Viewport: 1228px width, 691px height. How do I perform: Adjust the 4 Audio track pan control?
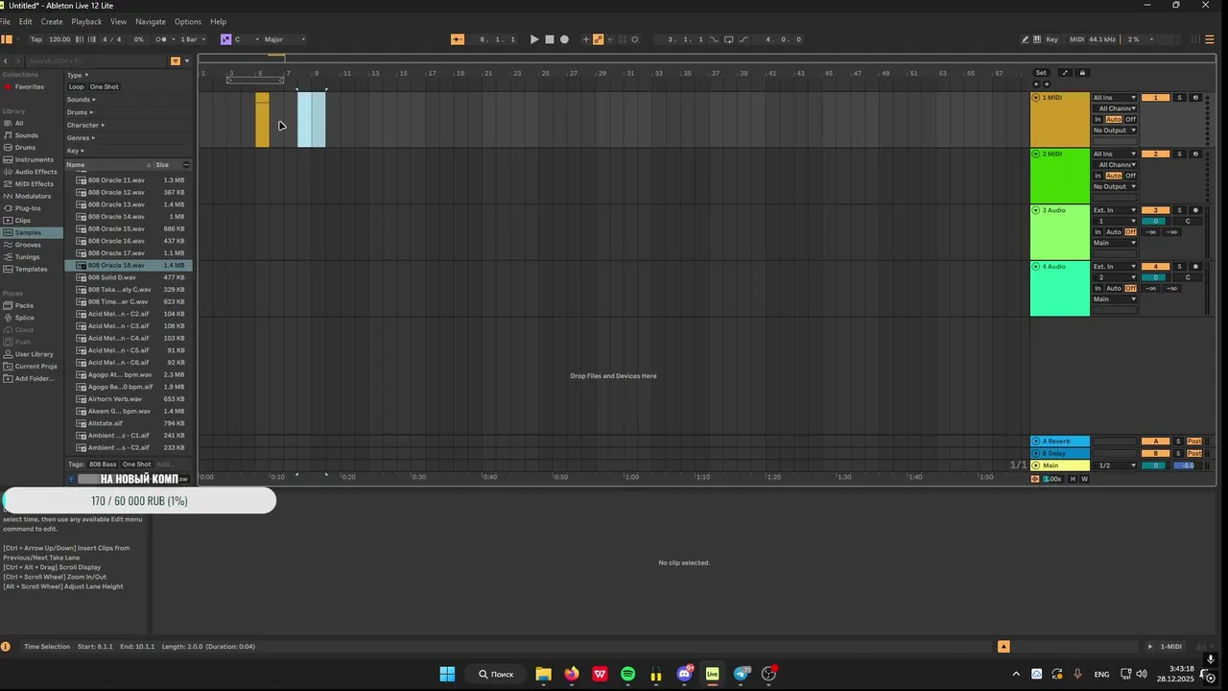pos(1188,277)
